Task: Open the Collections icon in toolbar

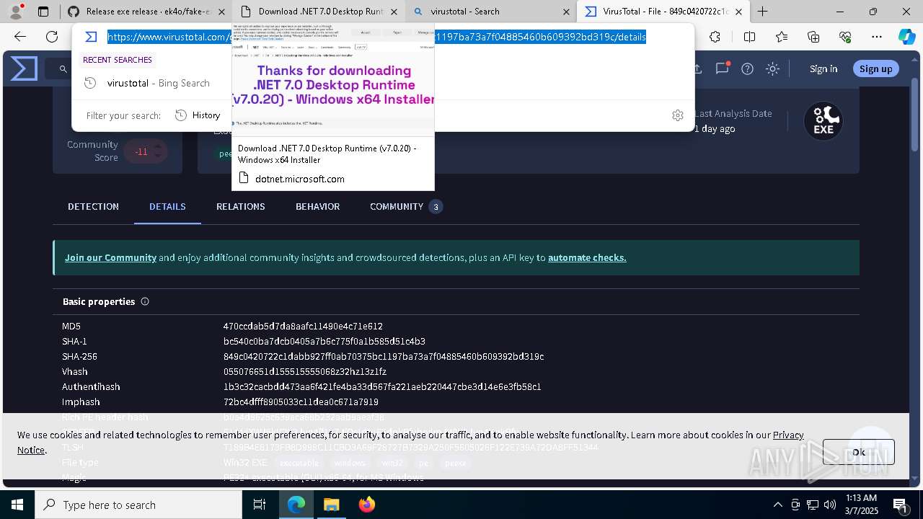Action: tap(813, 37)
